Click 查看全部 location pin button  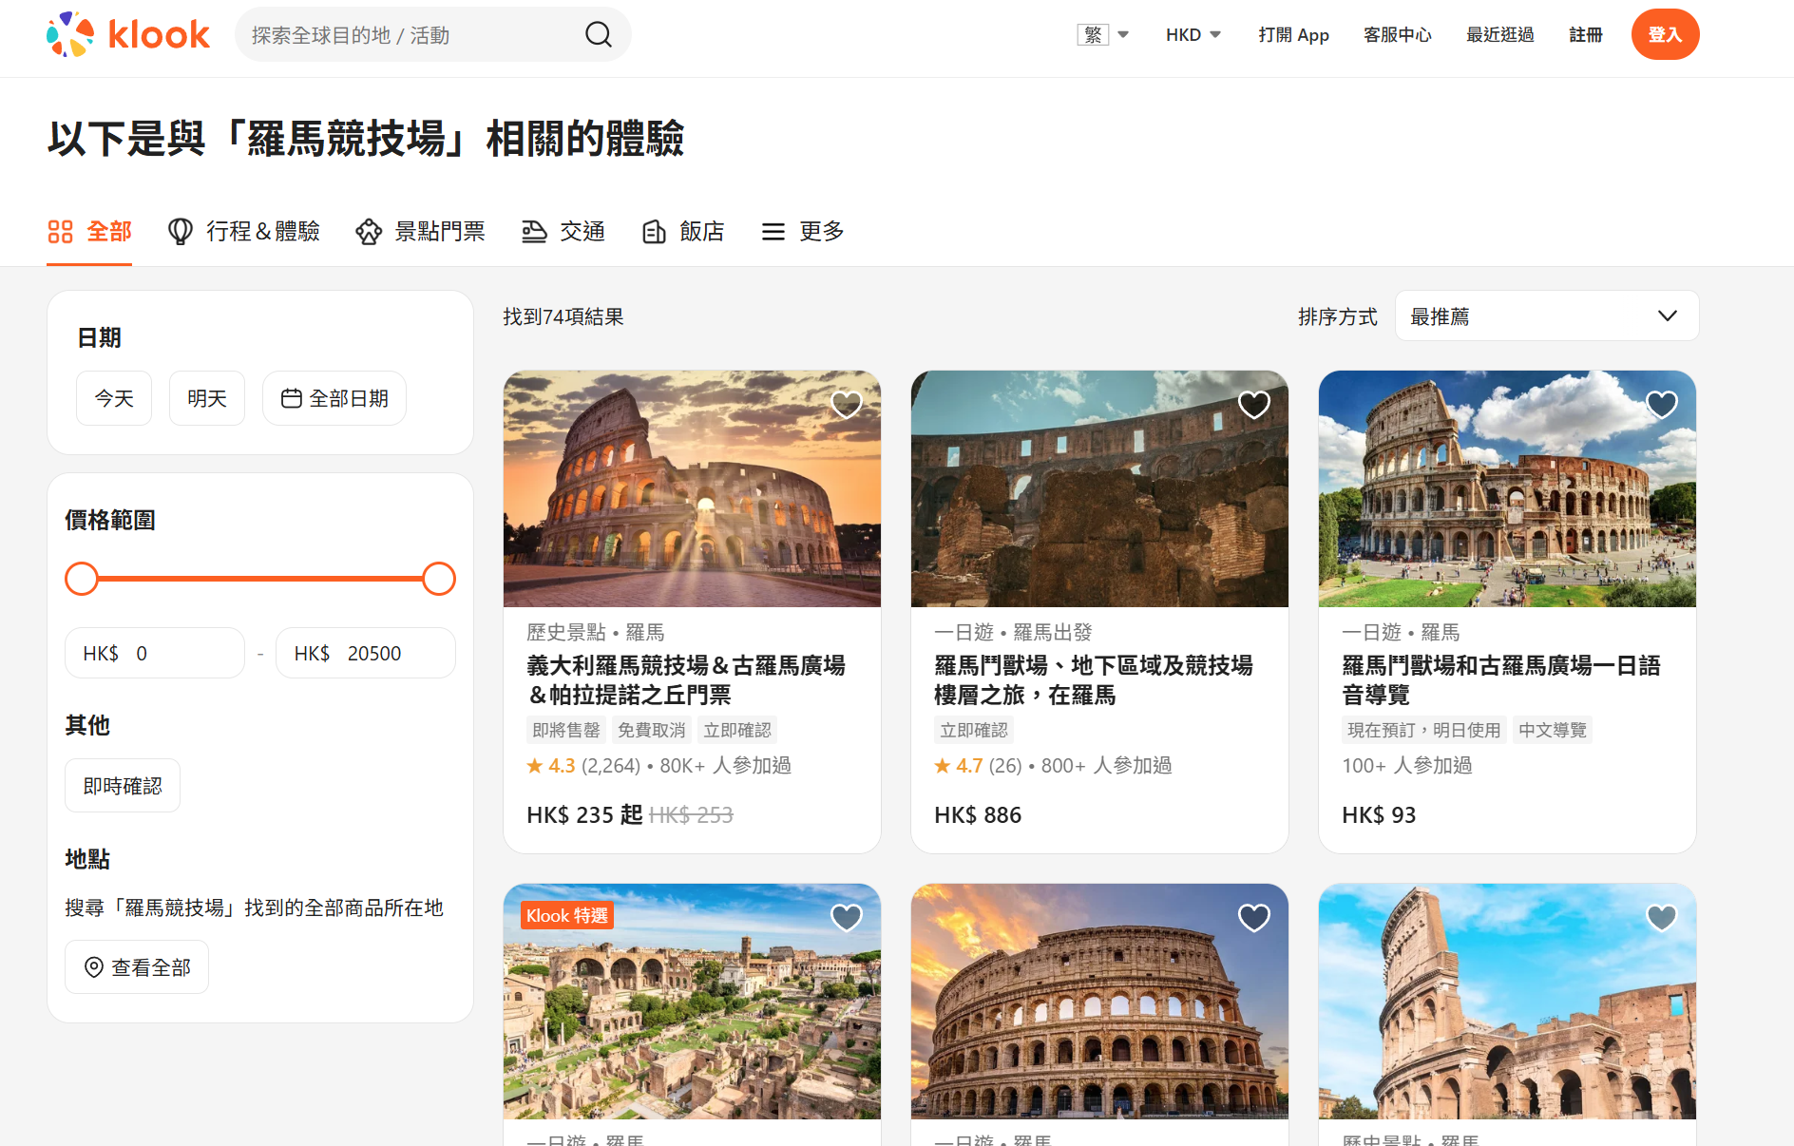(137, 967)
